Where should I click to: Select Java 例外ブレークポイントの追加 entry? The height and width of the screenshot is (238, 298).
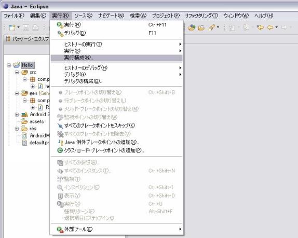(116, 142)
